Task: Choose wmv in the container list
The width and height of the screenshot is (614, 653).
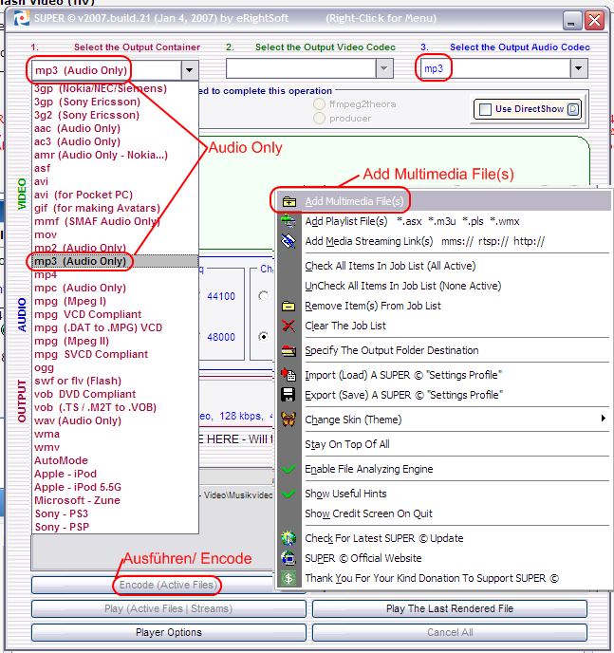Action: (x=116, y=447)
